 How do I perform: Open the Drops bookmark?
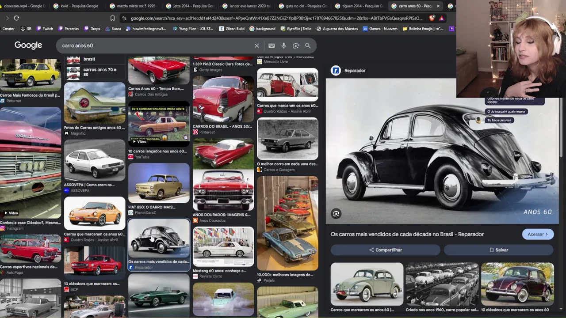coord(92,29)
